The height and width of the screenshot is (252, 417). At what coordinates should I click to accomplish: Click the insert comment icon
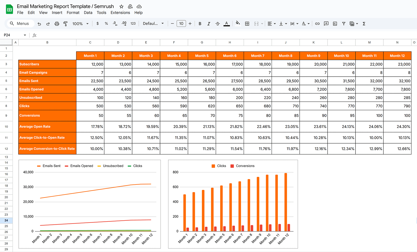pos(326,23)
